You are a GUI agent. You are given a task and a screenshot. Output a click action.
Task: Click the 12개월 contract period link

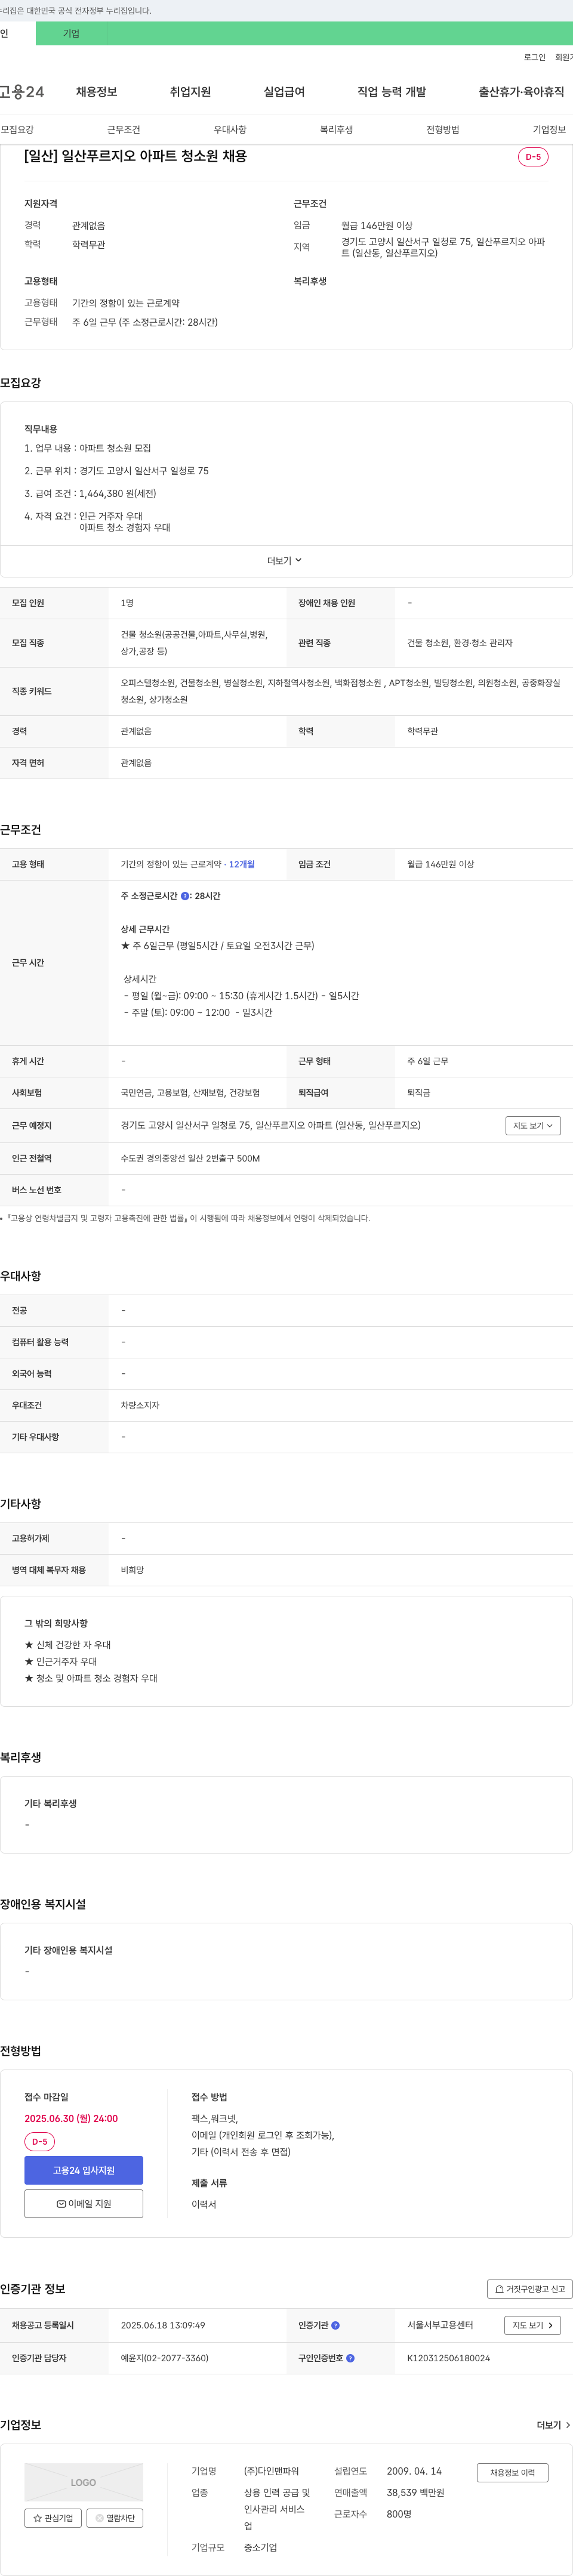(242, 864)
